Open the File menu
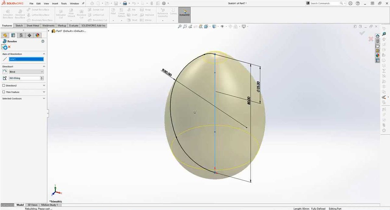 [x=32, y=3]
